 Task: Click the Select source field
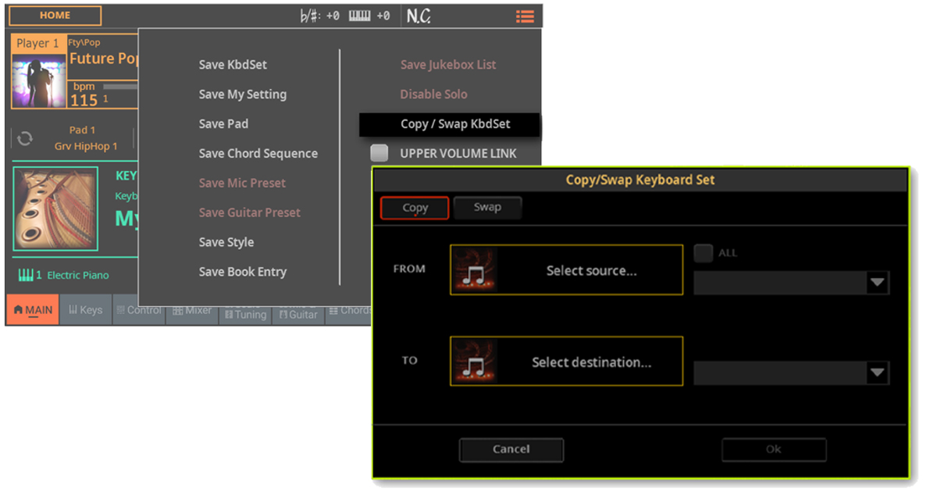pos(566,270)
